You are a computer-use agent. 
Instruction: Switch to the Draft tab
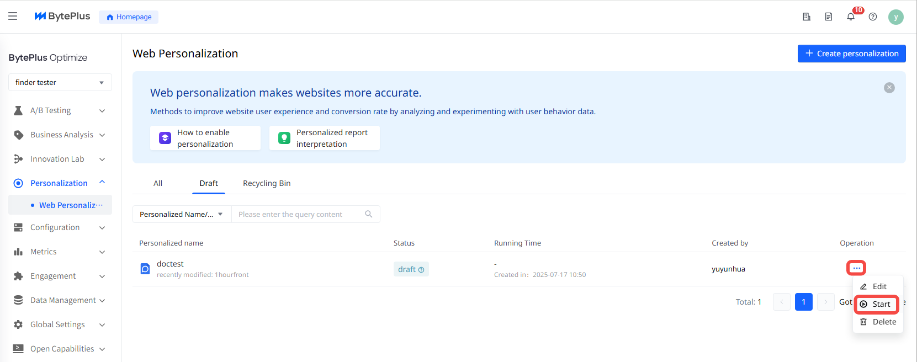(x=209, y=183)
